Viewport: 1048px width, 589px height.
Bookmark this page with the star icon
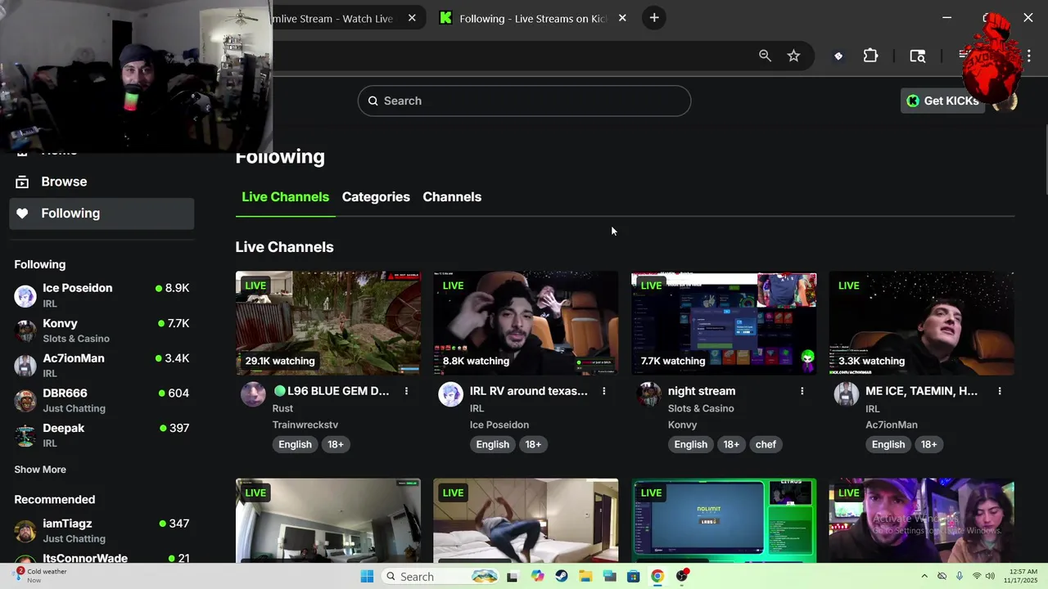(x=793, y=56)
